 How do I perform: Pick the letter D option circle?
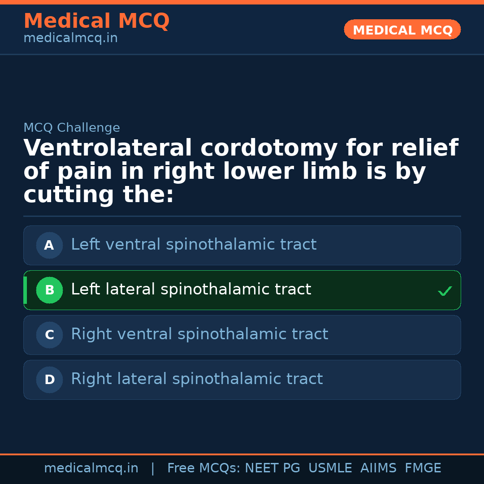(49, 380)
